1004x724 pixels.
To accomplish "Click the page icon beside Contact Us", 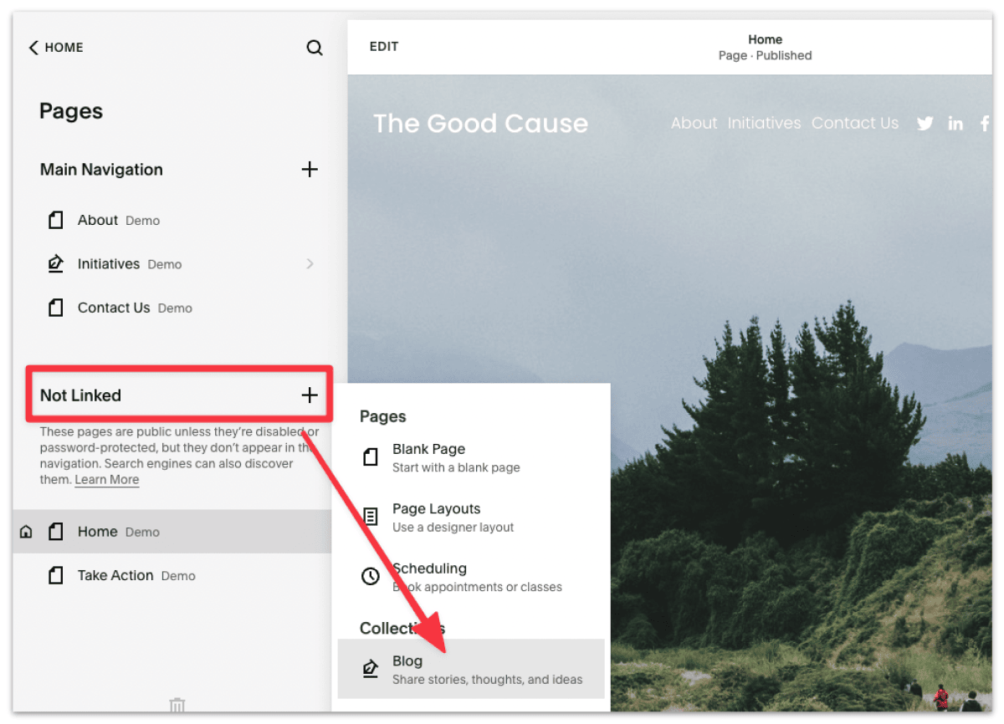I will click(55, 307).
